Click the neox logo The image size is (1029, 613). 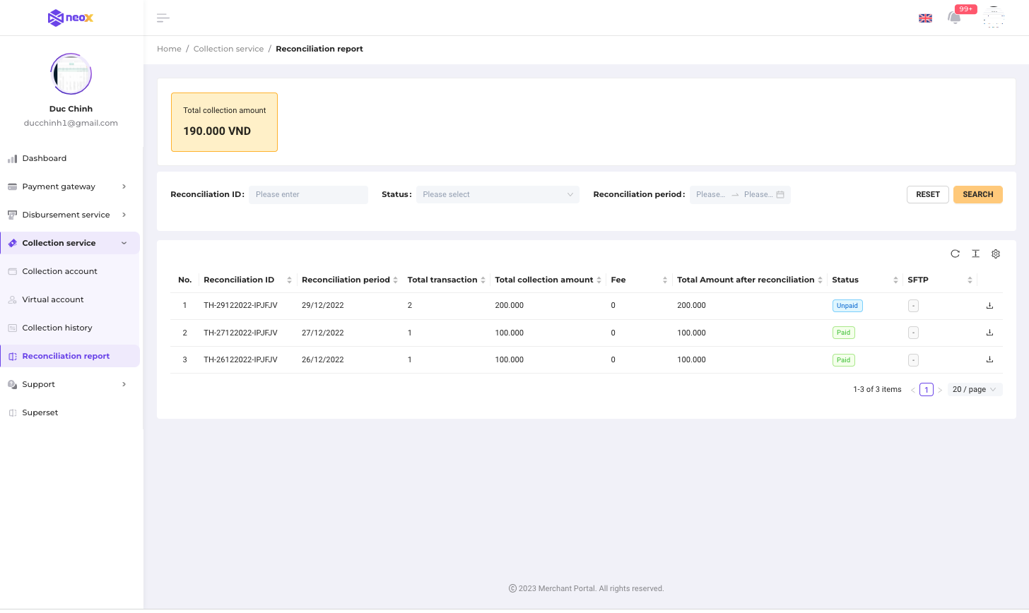coord(71,18)
